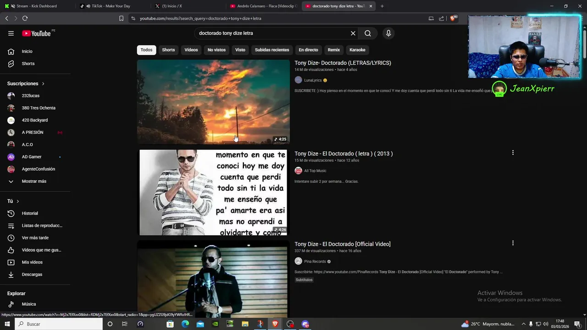Bookmark this page icon in address bar

[121, 18]
